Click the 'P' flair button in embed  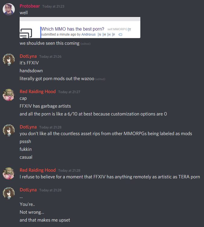coord(114,34)
